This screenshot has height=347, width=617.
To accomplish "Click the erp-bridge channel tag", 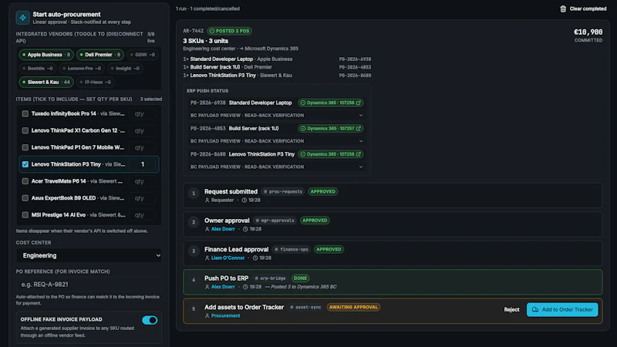I will [x=270, y=278].
